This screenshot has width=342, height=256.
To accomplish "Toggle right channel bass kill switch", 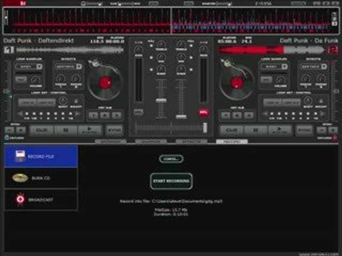I will tap(191, 70).
